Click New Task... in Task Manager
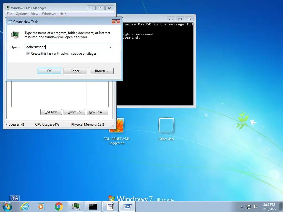The height and width of the screenshot is (212, 283). point(98,112)
